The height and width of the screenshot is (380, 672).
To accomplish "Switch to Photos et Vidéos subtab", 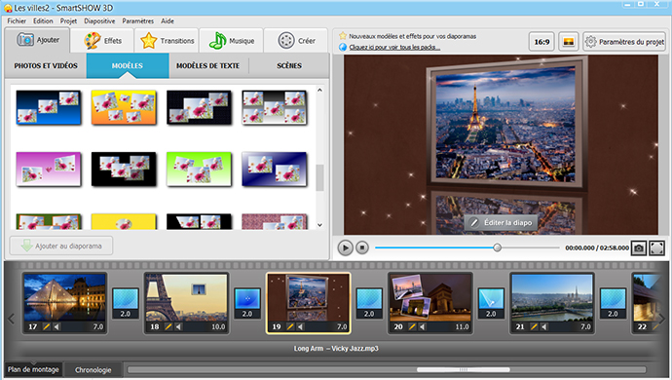I will point(46,65).
